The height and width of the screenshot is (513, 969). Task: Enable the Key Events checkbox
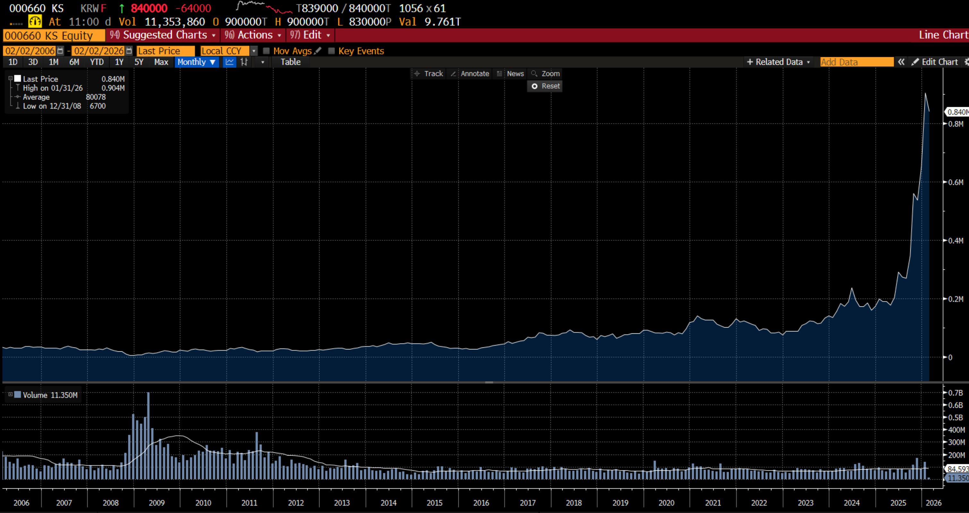[x=331, y=51]
